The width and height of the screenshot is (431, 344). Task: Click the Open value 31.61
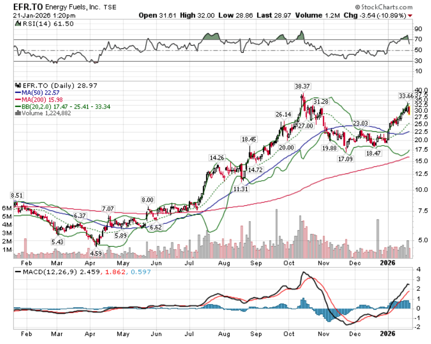coord(168,15)
